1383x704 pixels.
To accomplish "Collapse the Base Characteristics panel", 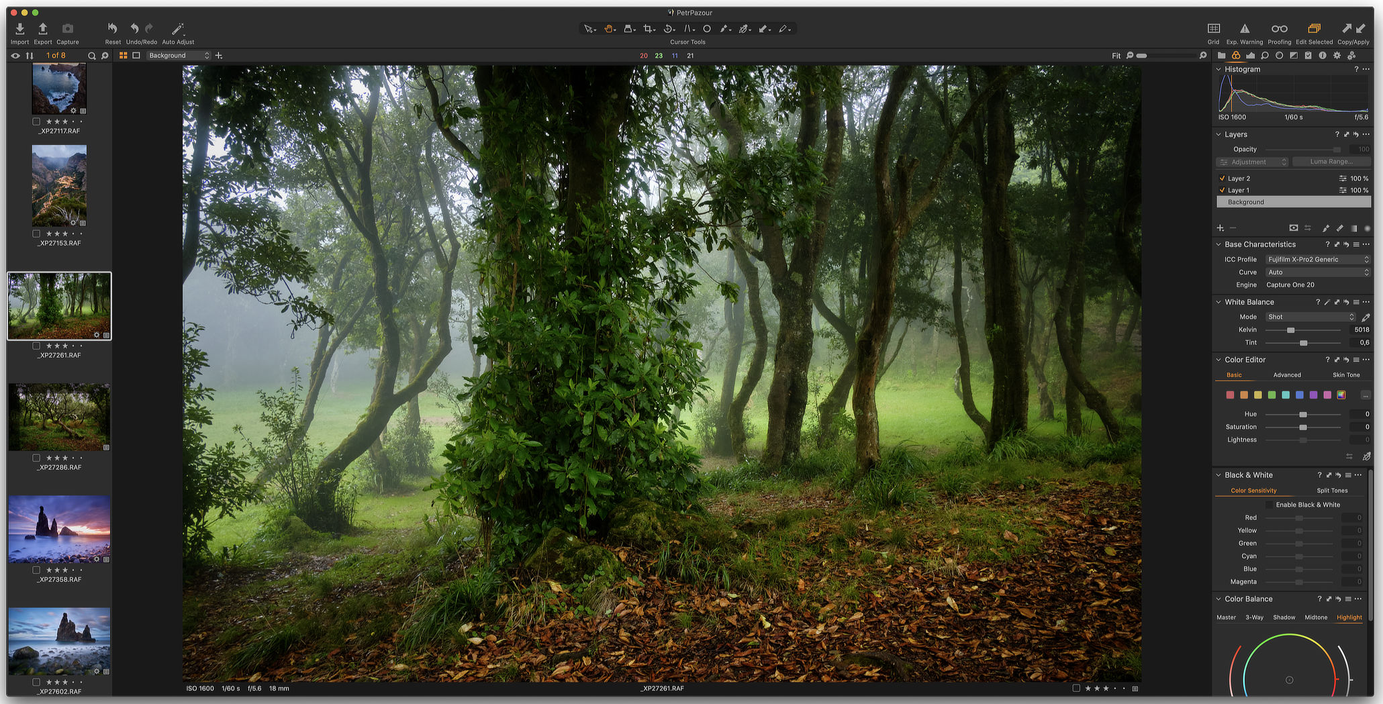I will tap(1219, 244).
